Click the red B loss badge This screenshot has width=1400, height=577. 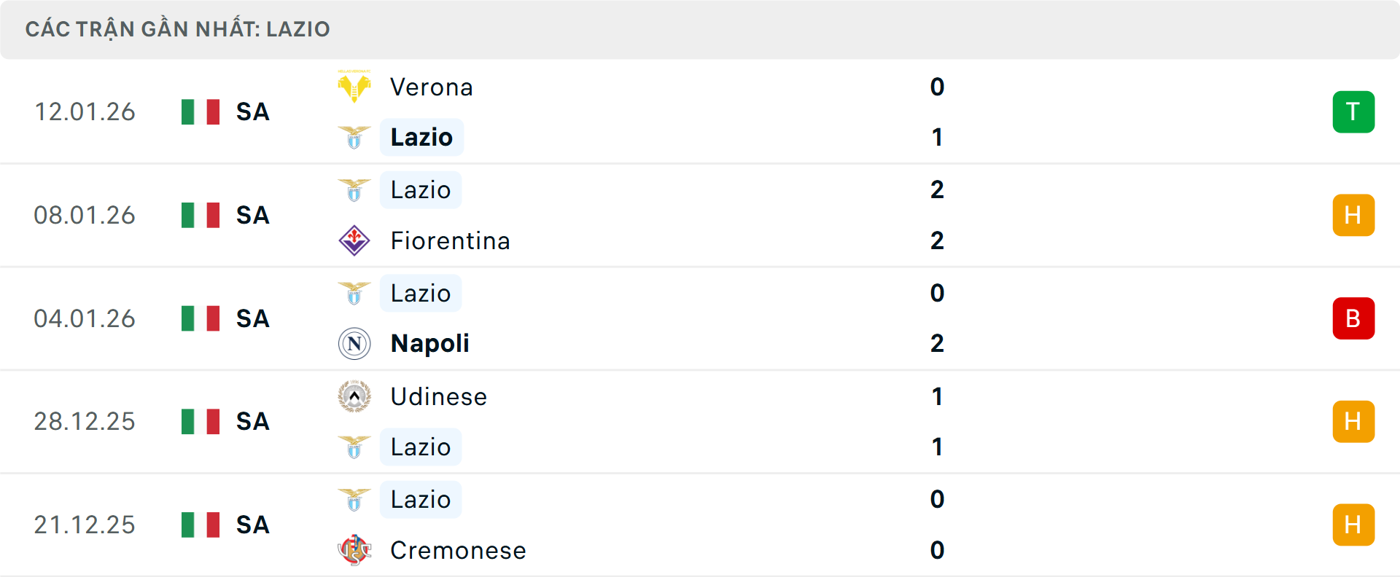pyautogui.click(x=1353, y=318)
